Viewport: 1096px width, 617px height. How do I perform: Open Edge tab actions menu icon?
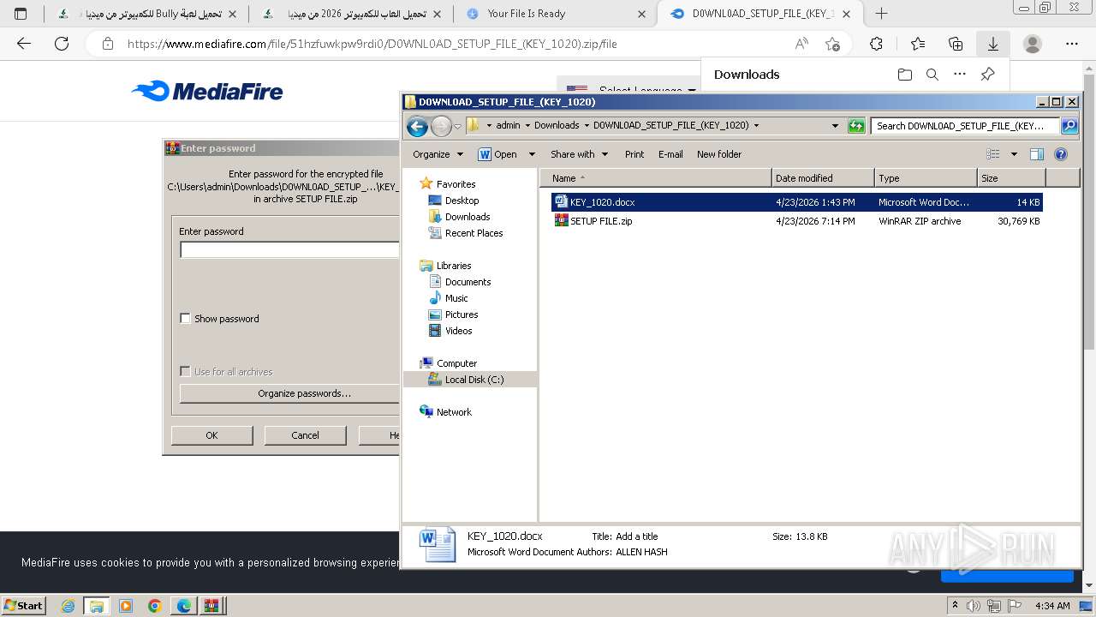pos(21,14)
